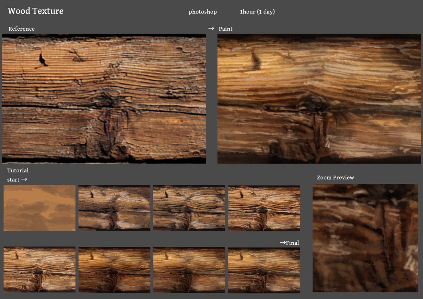The width and height of the screenshot is (423, 299).
Task: Select the second thumbnail in bottom tutorial row
Action: (114, 269)
